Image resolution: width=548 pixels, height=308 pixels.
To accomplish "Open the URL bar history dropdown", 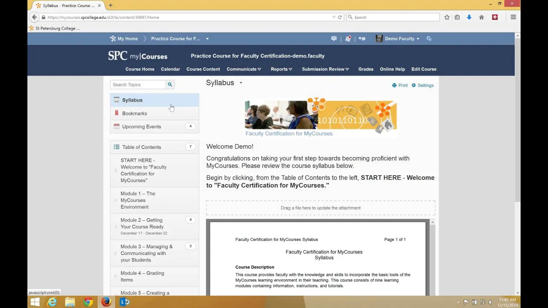I will 334,17.
